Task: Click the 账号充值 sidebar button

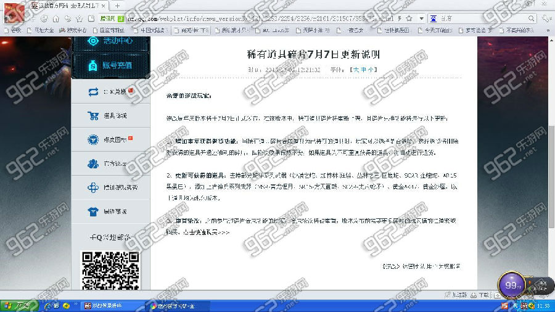Action: coord(110,65)
